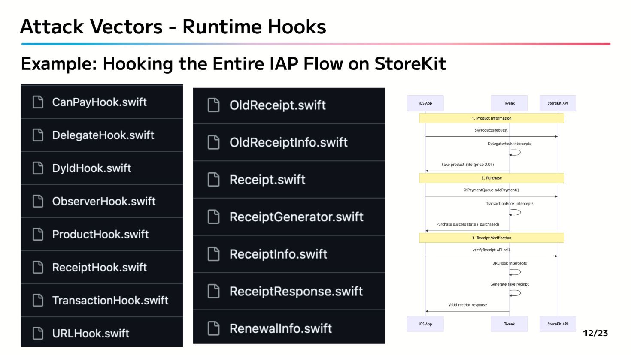Click the bottom StoreKit API participant box

558,324
